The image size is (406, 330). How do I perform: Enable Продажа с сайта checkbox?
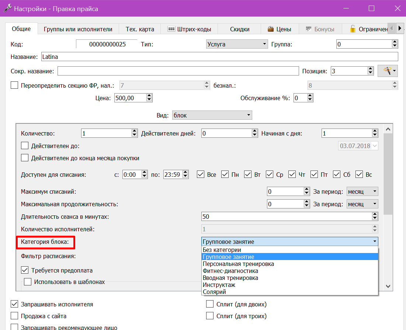[14, 316]
